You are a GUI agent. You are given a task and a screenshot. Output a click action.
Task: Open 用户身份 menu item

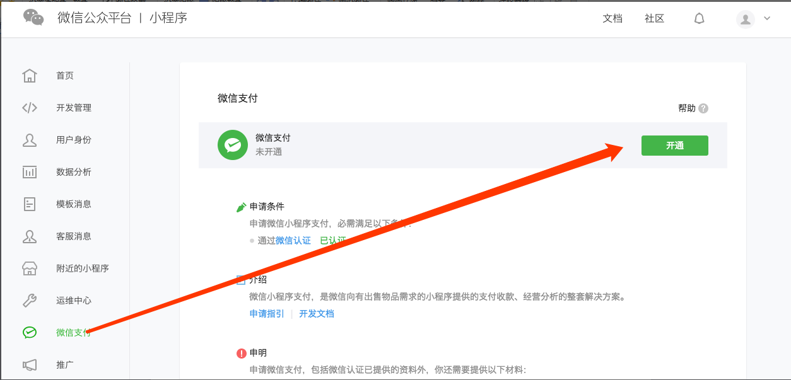tap(74, 140)
